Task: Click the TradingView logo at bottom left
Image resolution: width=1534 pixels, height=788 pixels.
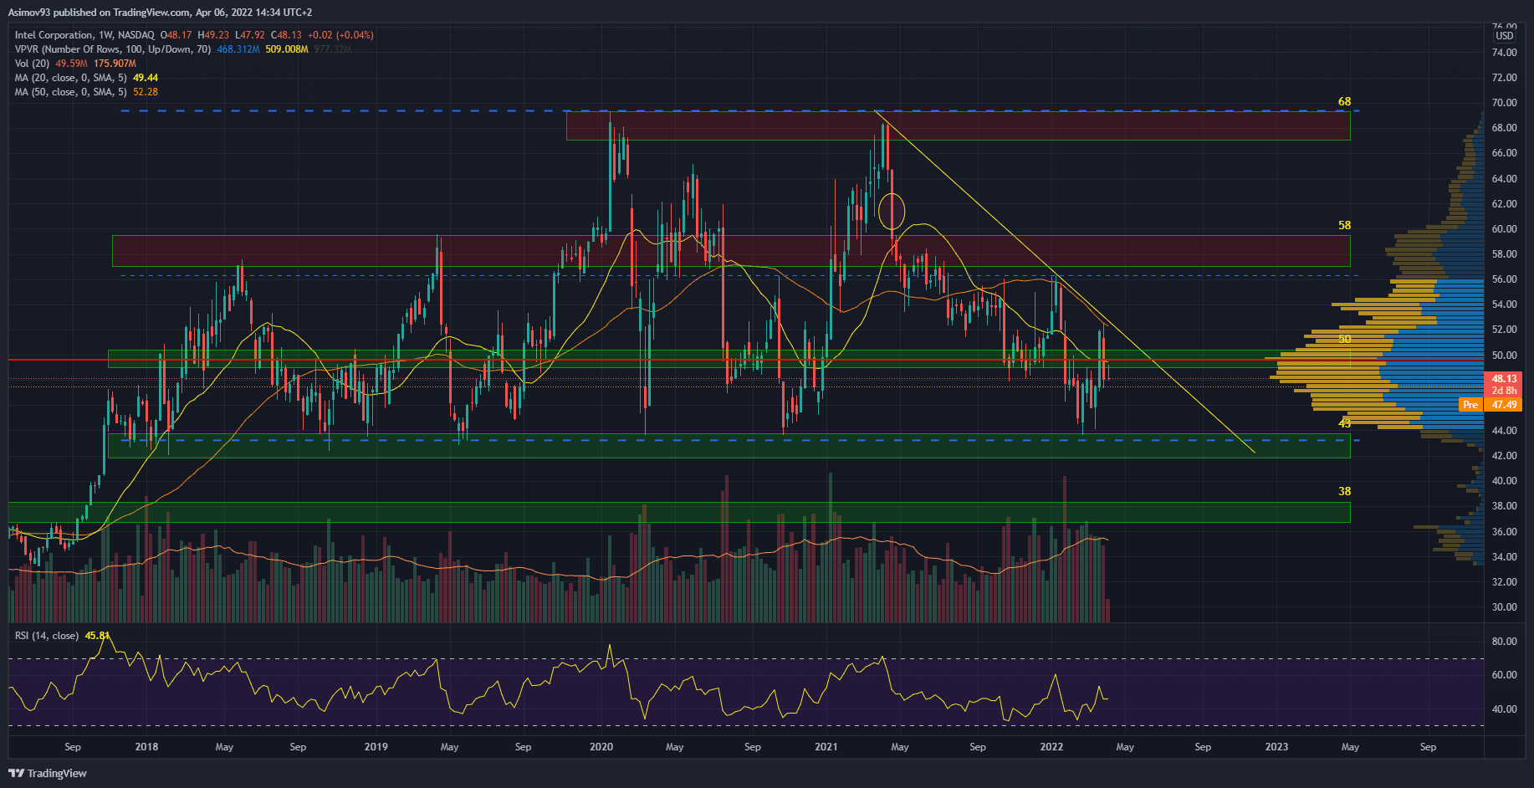Action: (48, 773)
